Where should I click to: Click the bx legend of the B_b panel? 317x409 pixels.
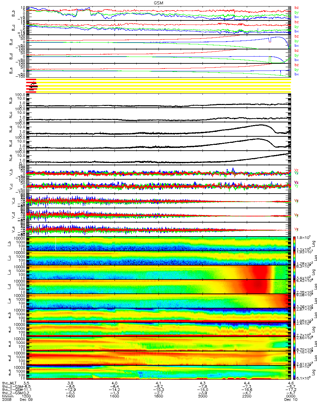(296, 17)
